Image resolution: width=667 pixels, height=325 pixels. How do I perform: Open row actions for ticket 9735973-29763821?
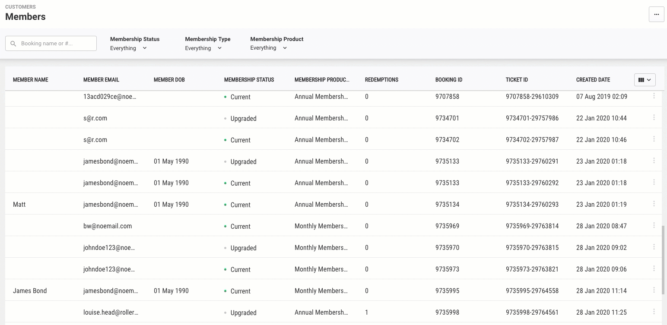654,268
